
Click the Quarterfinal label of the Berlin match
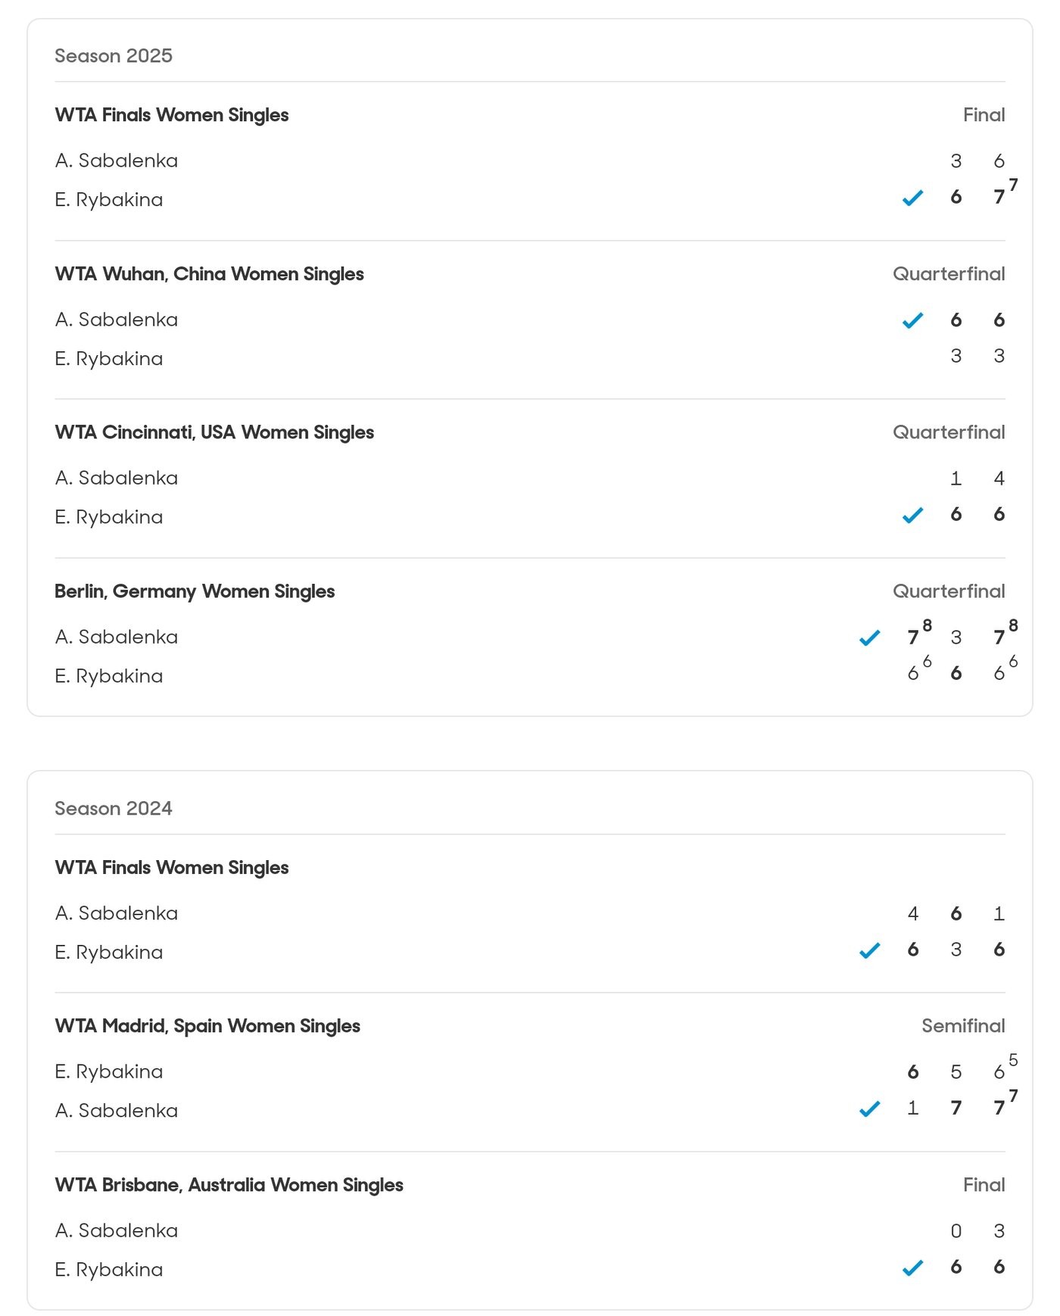[x=949, y=591]
